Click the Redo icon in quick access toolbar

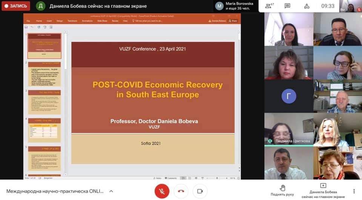(x=39, y=27)
